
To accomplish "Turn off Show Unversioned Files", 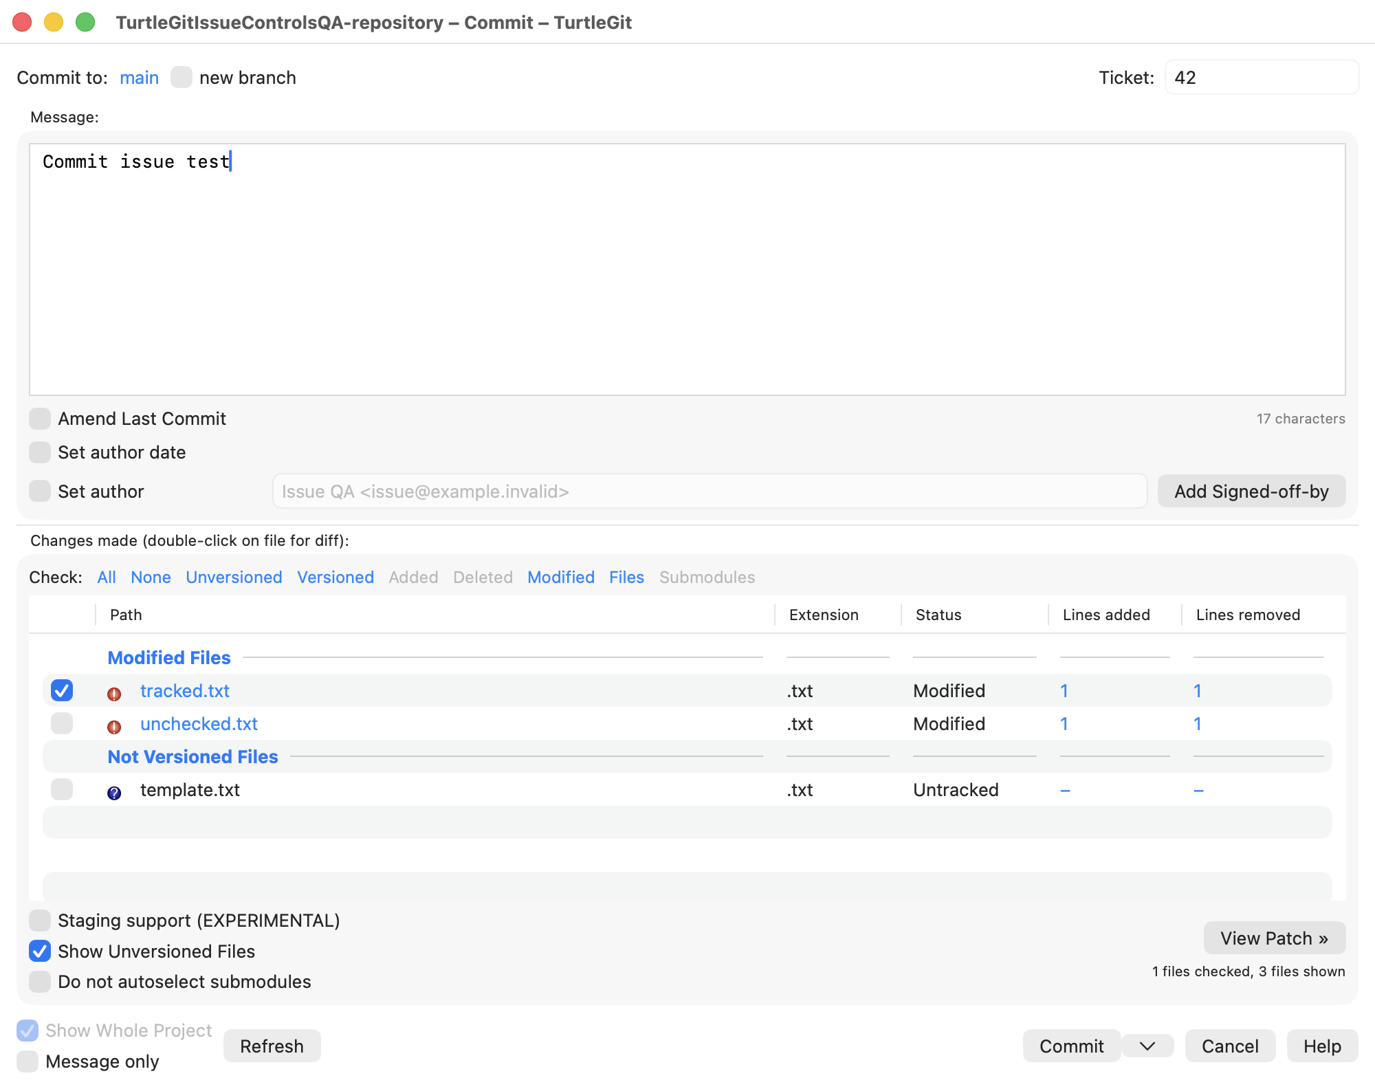I will point(40,951).
